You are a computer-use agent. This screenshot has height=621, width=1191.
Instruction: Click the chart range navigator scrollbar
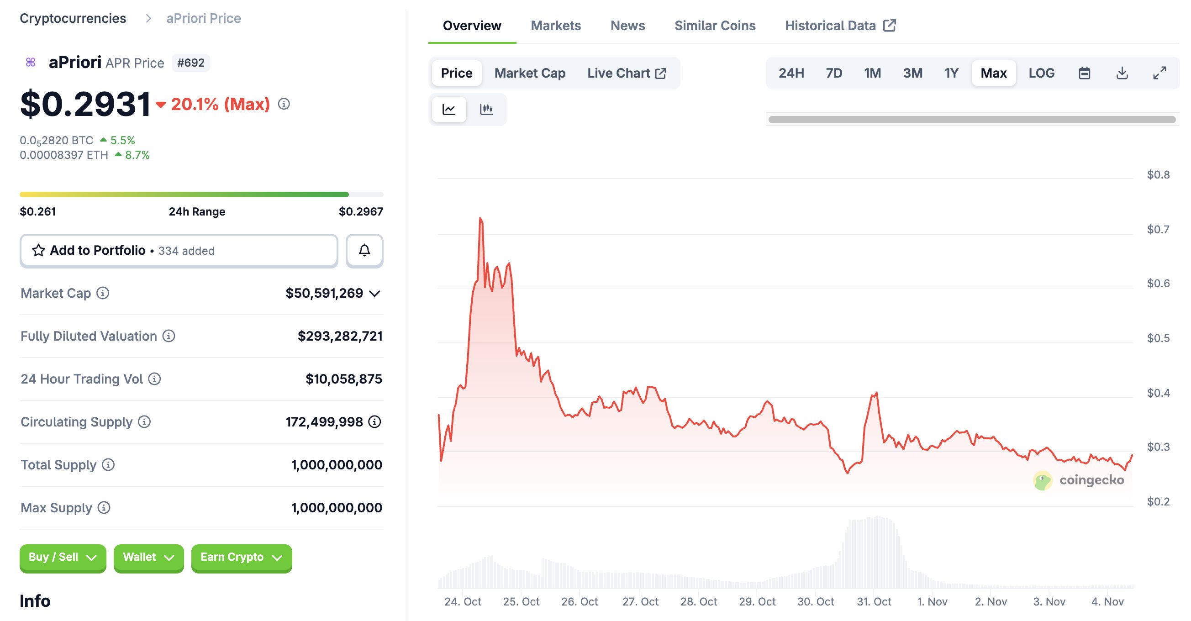click(x=971, y=120)
